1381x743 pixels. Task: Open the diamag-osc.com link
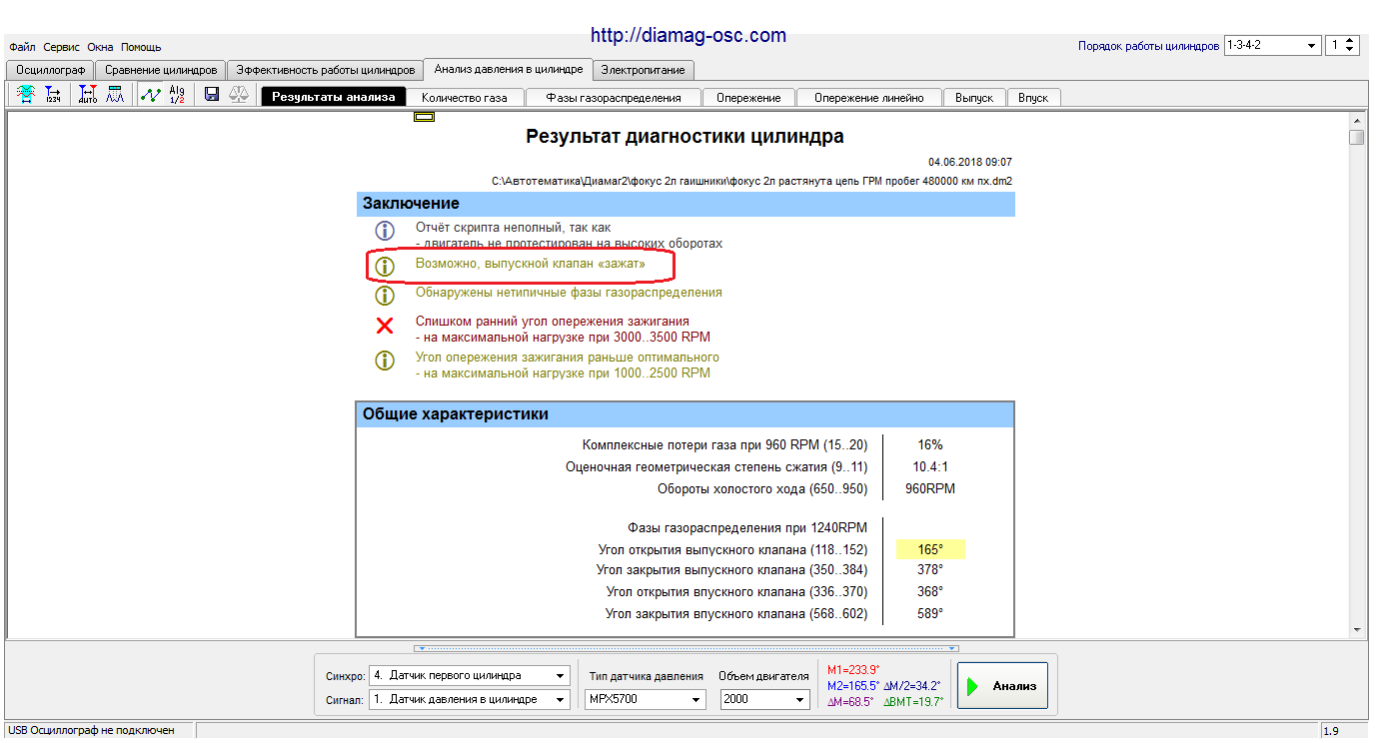tap(689, 35)
